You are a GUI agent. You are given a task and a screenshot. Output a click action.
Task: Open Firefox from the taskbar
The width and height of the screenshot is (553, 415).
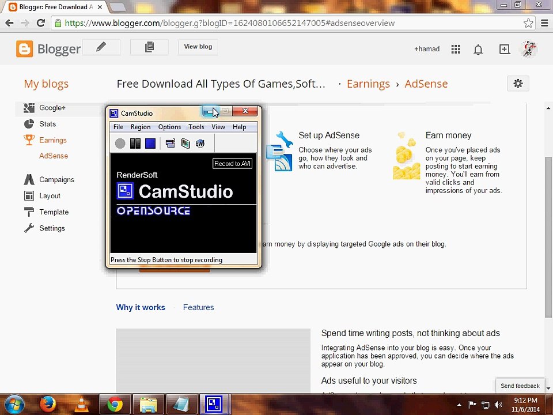click(48, 405)
